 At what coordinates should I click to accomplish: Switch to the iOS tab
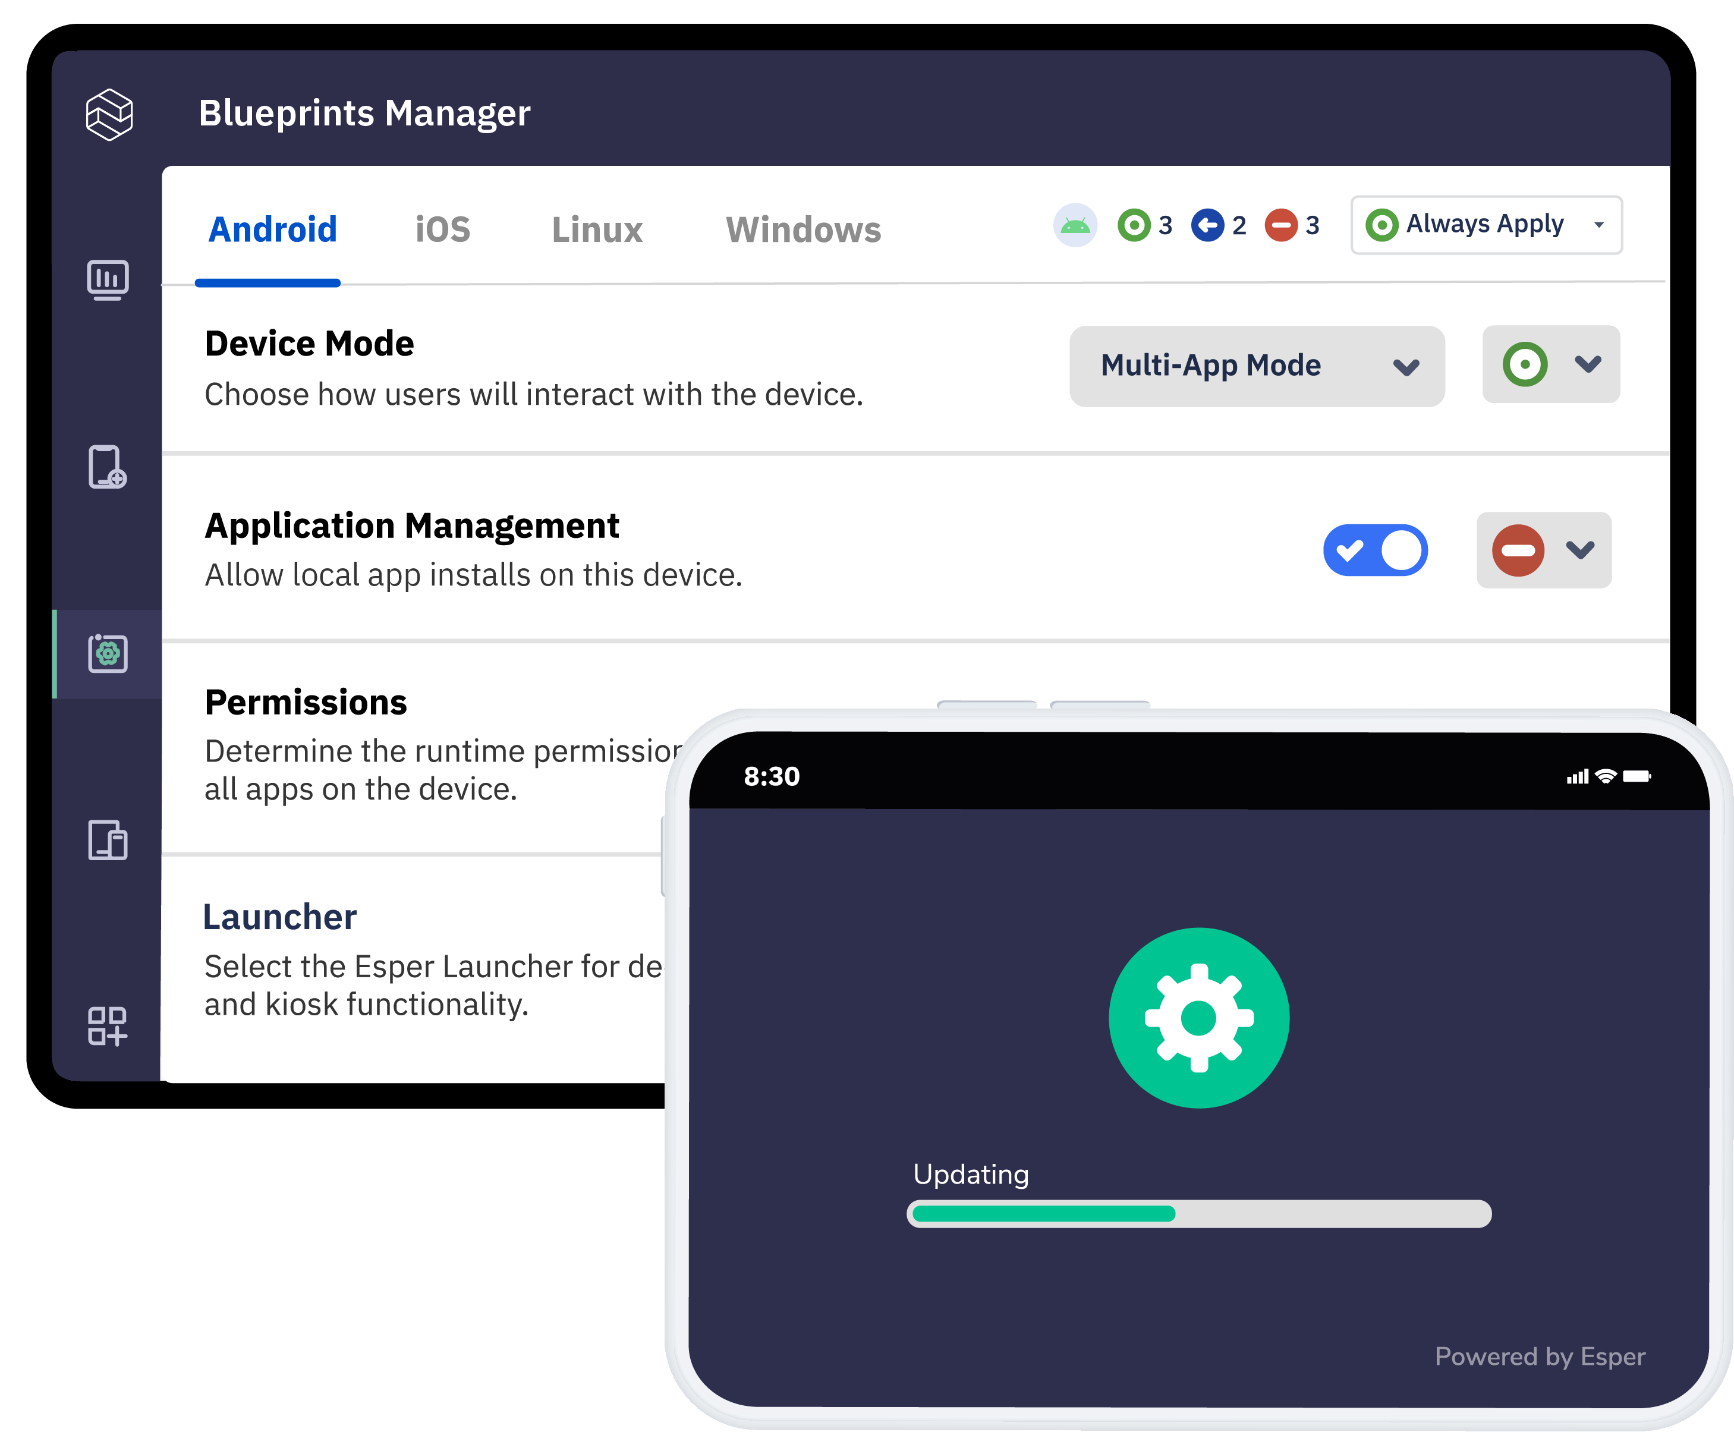[x=442, y=230]
